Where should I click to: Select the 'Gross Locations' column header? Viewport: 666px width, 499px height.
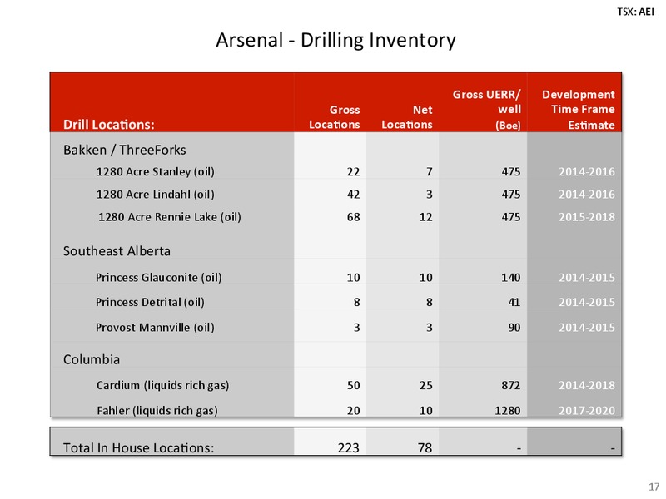335,117
